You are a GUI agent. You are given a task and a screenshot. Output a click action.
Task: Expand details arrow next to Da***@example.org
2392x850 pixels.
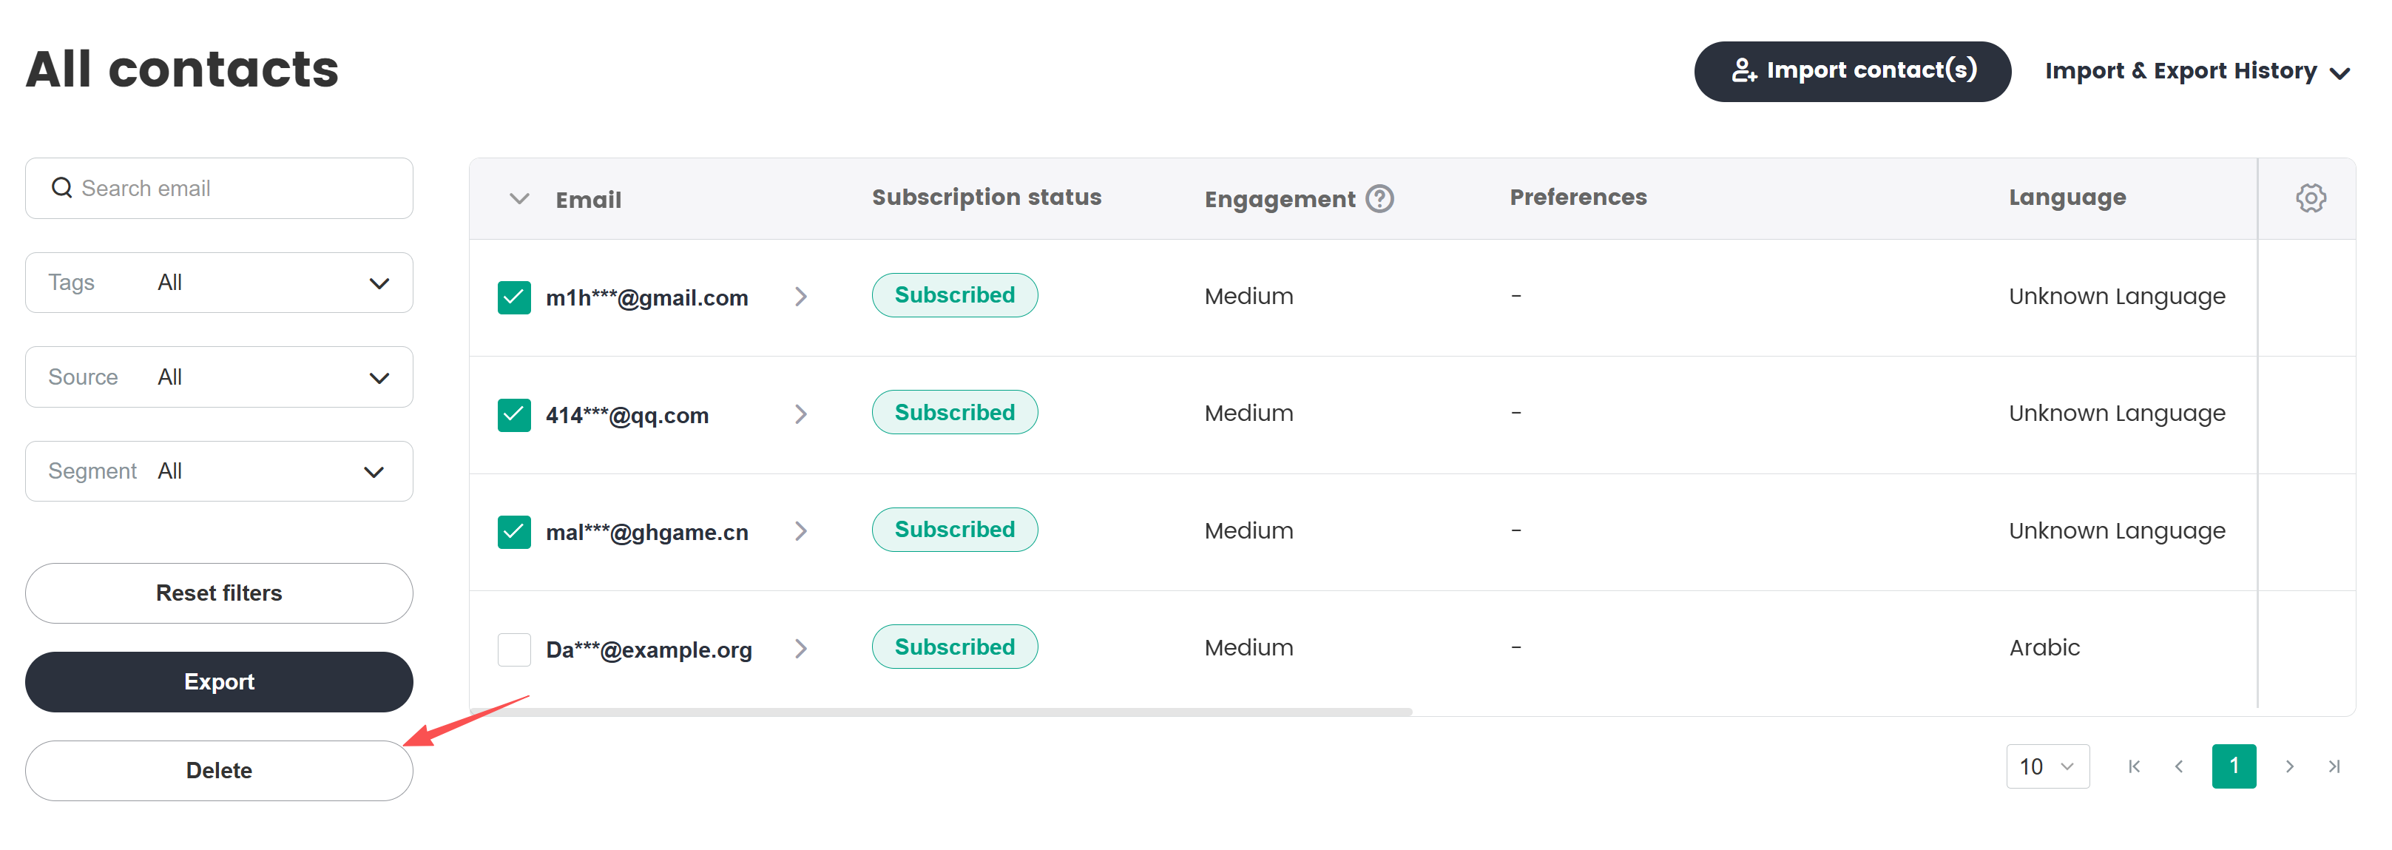(x=801, y=649)
